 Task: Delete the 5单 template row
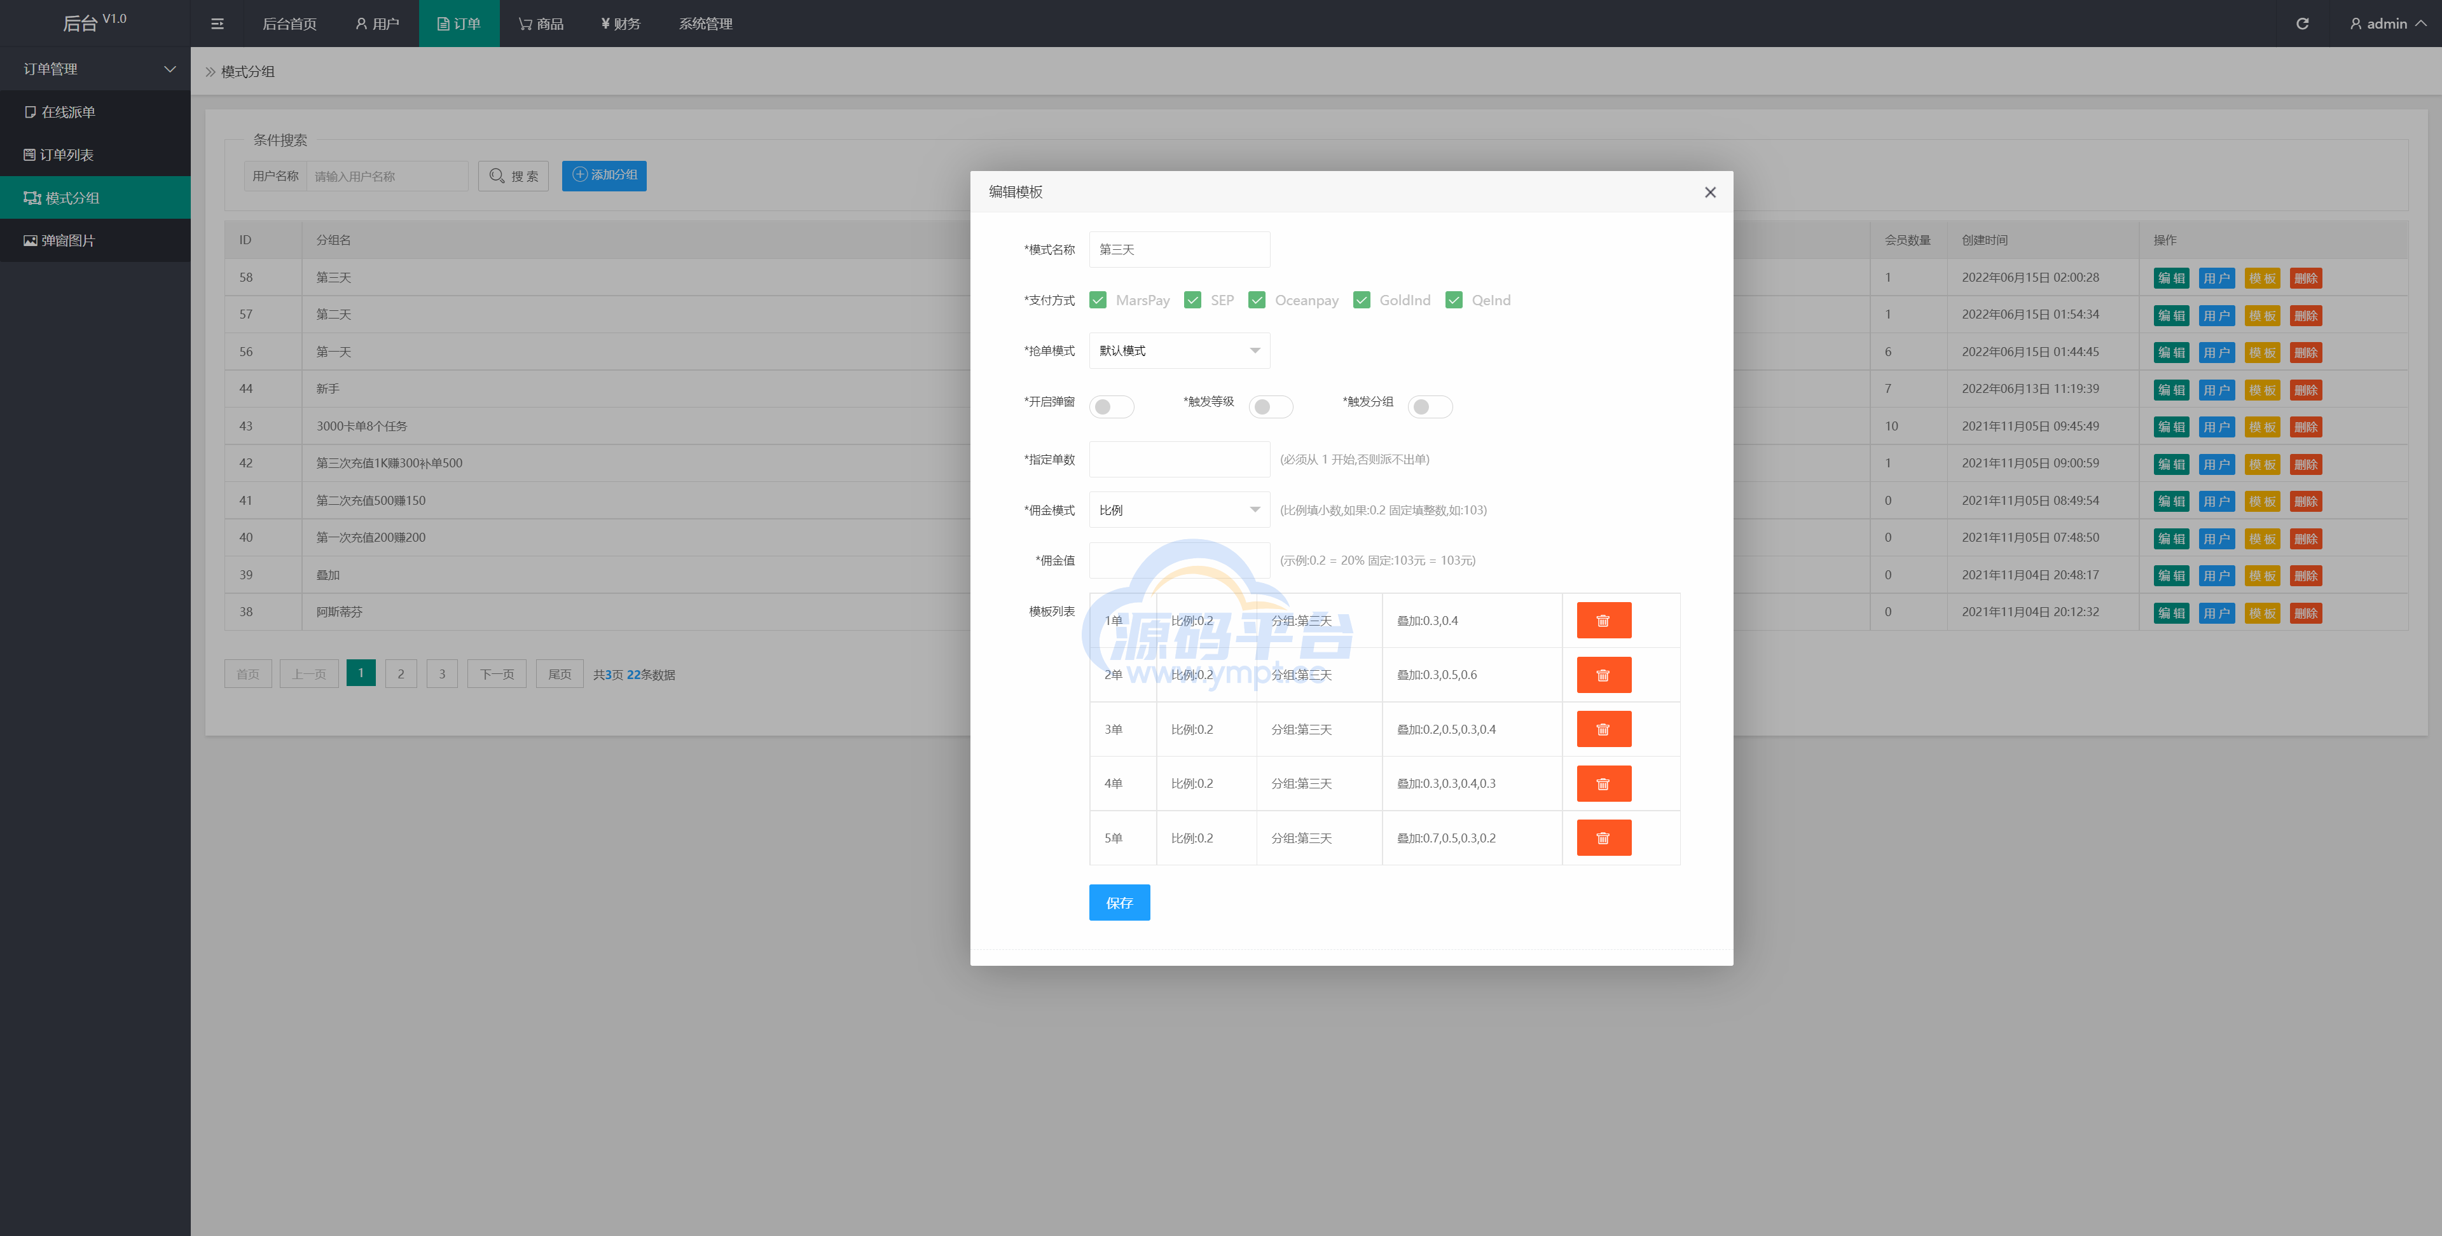tap(1603, 838)
